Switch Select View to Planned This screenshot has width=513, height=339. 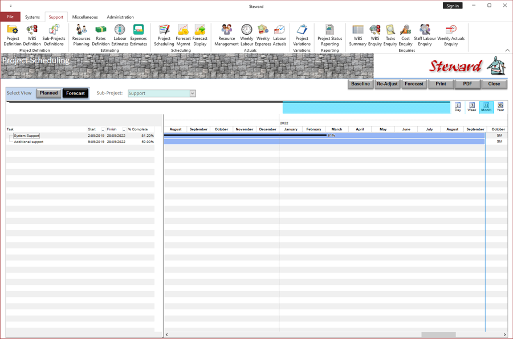pos(49,93)
